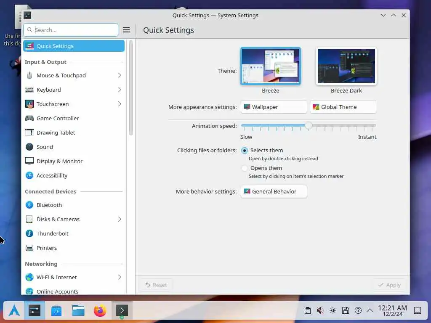The image size is (431, 323).
Task: Focus the Search settings field
Action: click(x=71, y=30)
